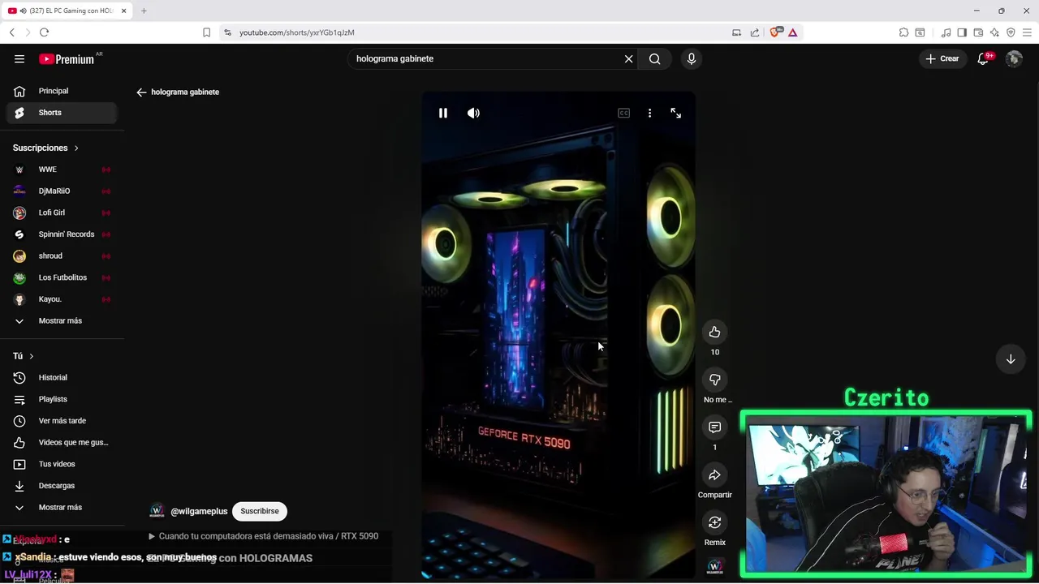Close the EL PC Gaming con HOL tab
This screenshot has width=1039, height=584.
[x=124, y=11]
